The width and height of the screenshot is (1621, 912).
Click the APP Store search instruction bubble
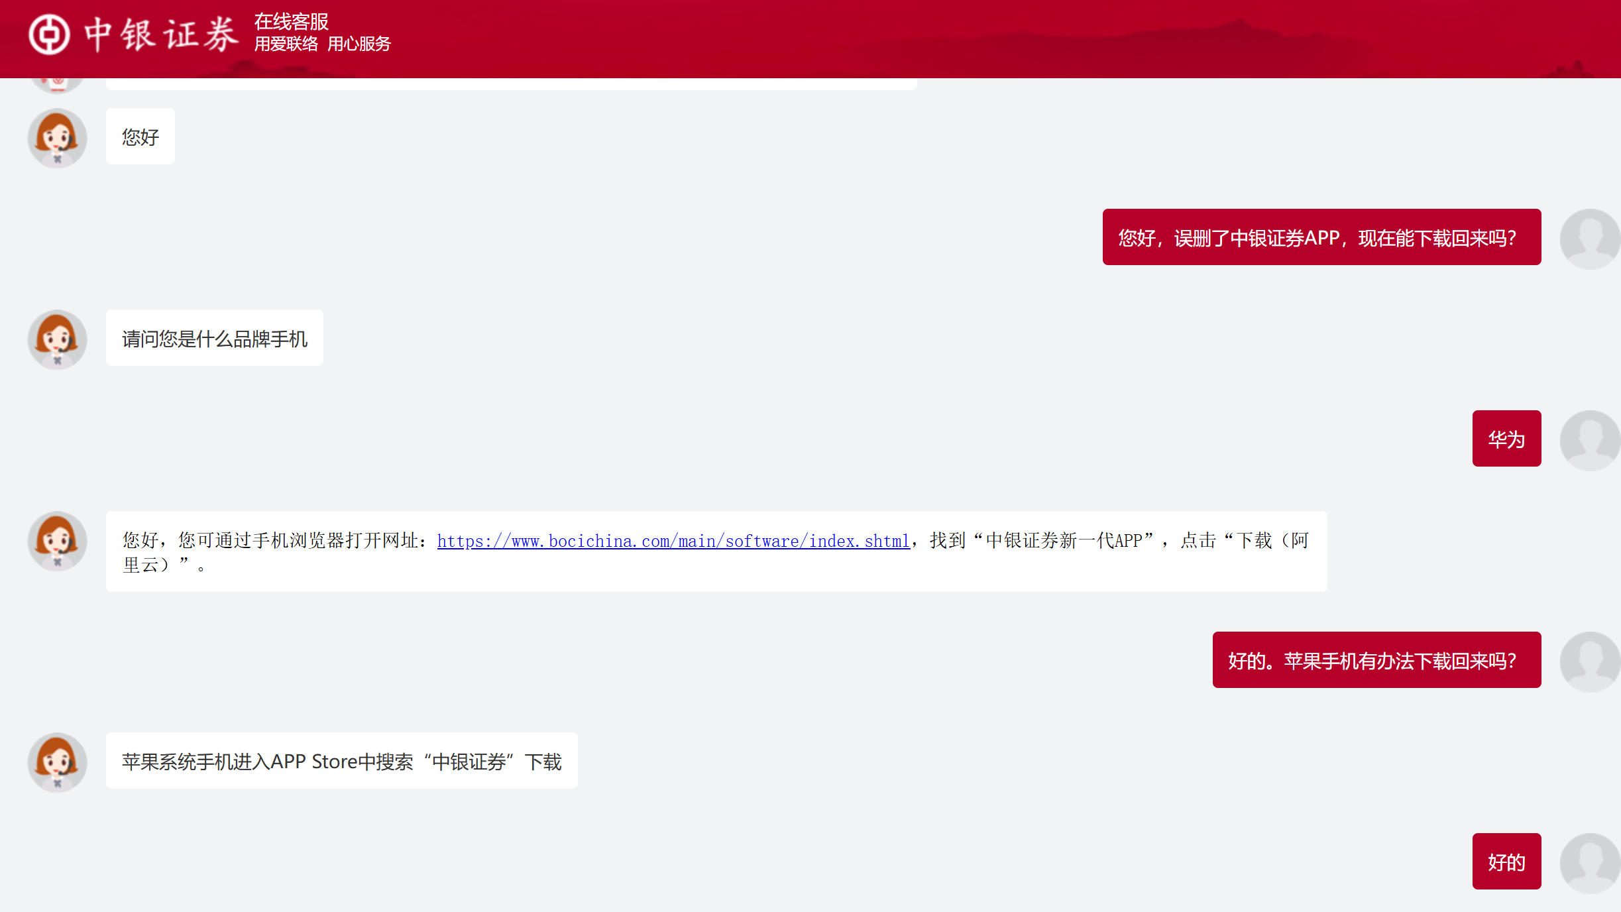coord(341,761)
